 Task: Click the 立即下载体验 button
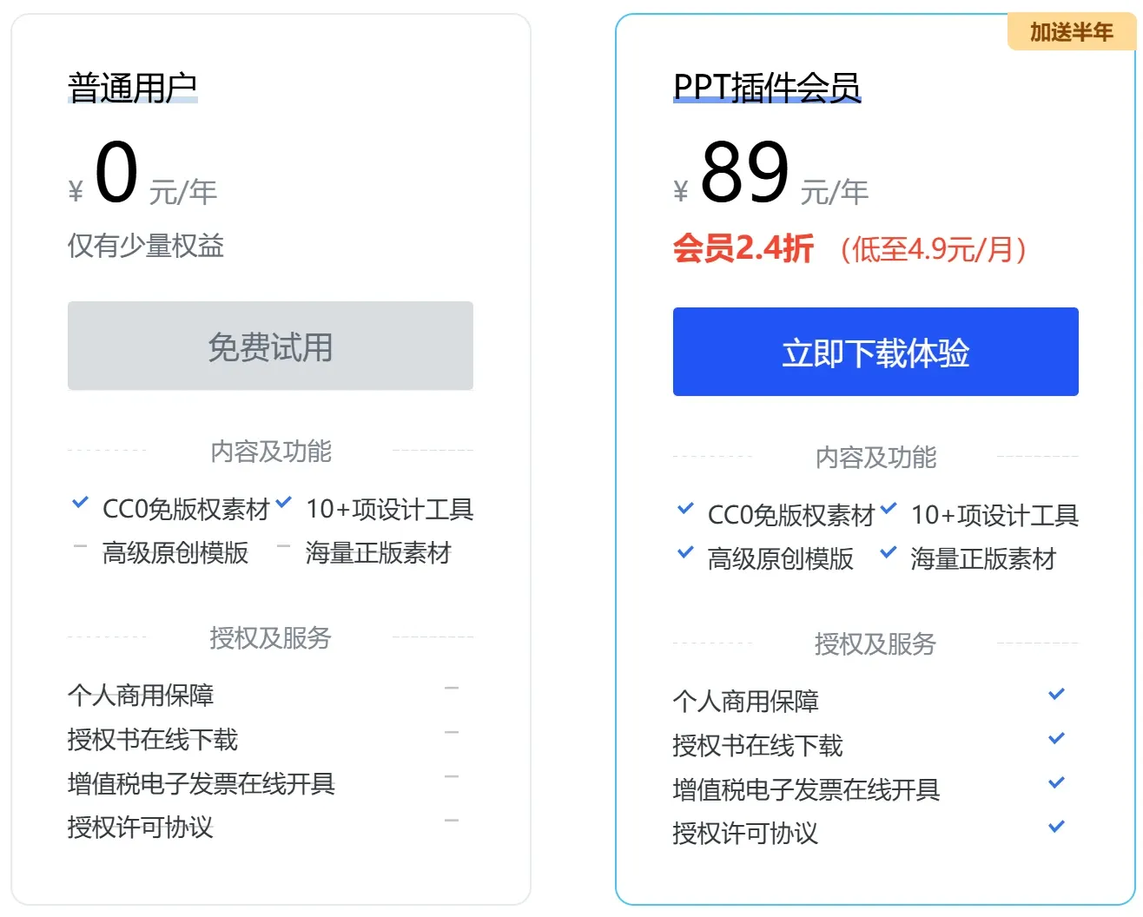[874, 352]
